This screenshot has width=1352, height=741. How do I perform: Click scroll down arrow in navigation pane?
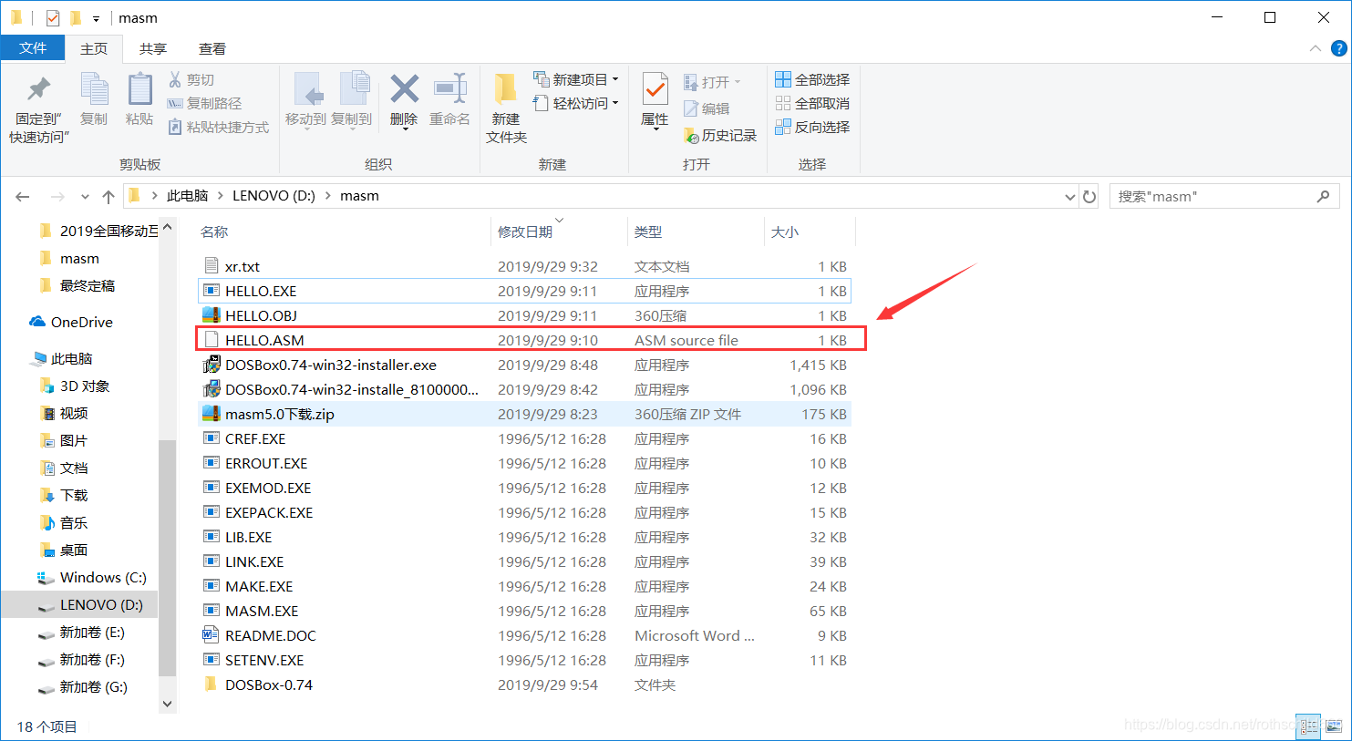click(167, 704)
